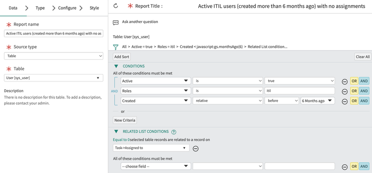Click AND on the Created row

point(364,101)
